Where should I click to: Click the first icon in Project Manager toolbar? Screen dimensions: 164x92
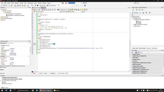(x=133, y=10)
